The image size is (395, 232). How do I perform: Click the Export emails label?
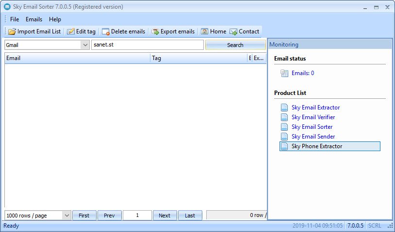pyautogui.click(x=178, y=31)
